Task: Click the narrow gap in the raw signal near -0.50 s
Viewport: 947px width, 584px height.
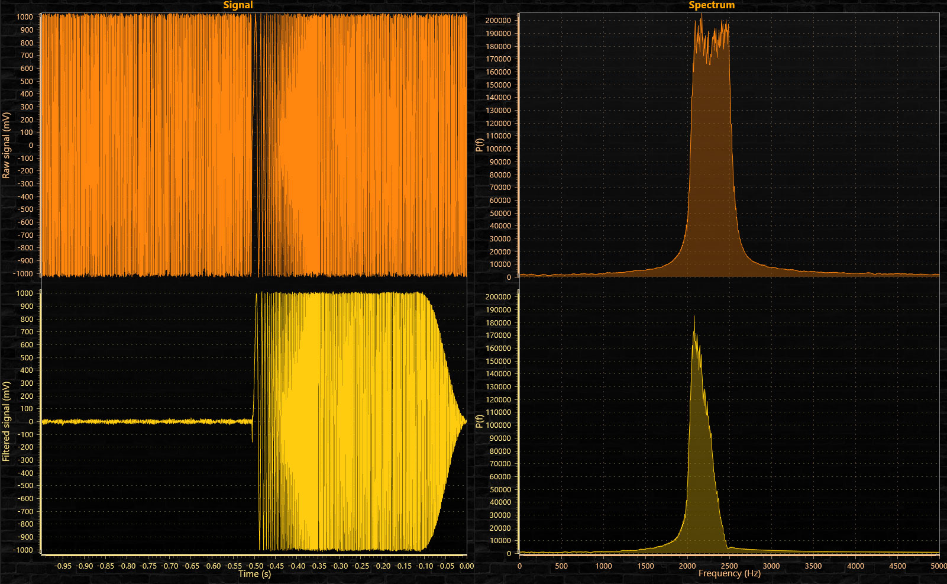Action: [254, 142]
